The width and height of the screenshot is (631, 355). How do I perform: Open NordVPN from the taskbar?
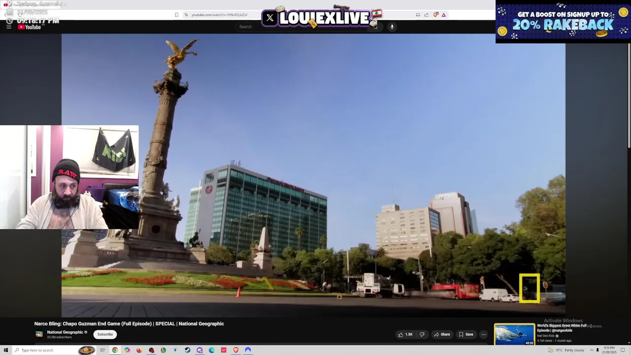point(248,350)
